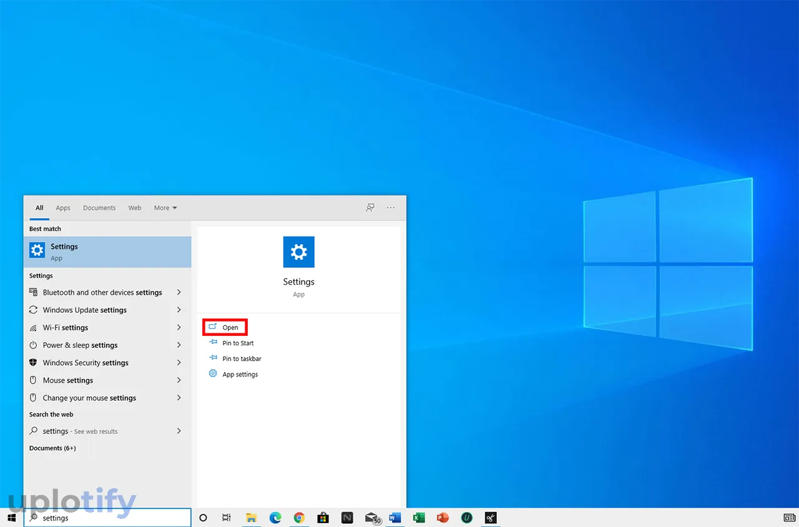This screenshot has height=527, width=799.
Task: Expand settings web results arrow
Action: 179,431
